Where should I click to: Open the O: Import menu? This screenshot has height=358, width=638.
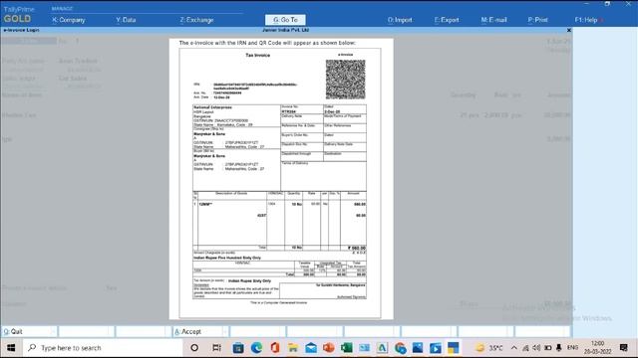click(400, 20)
